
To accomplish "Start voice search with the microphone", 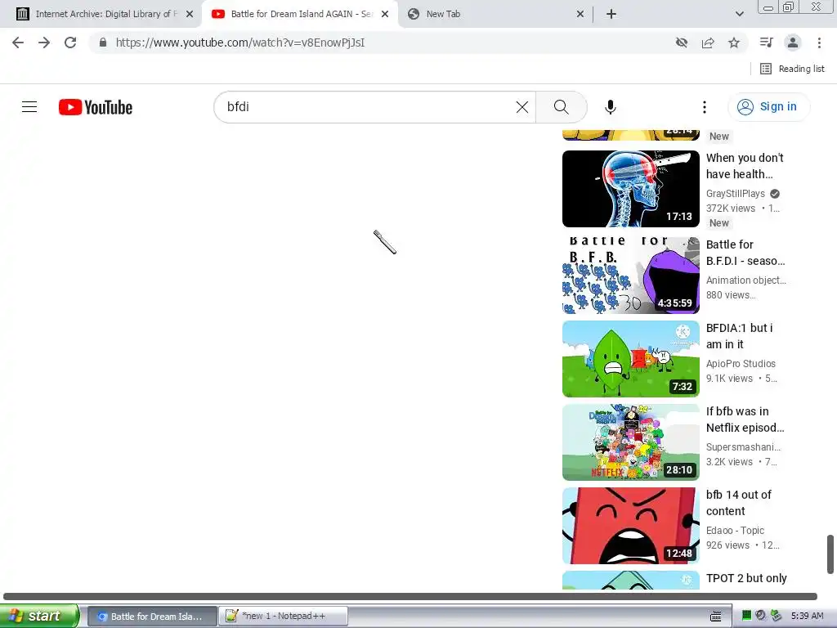I will [610, 107].
